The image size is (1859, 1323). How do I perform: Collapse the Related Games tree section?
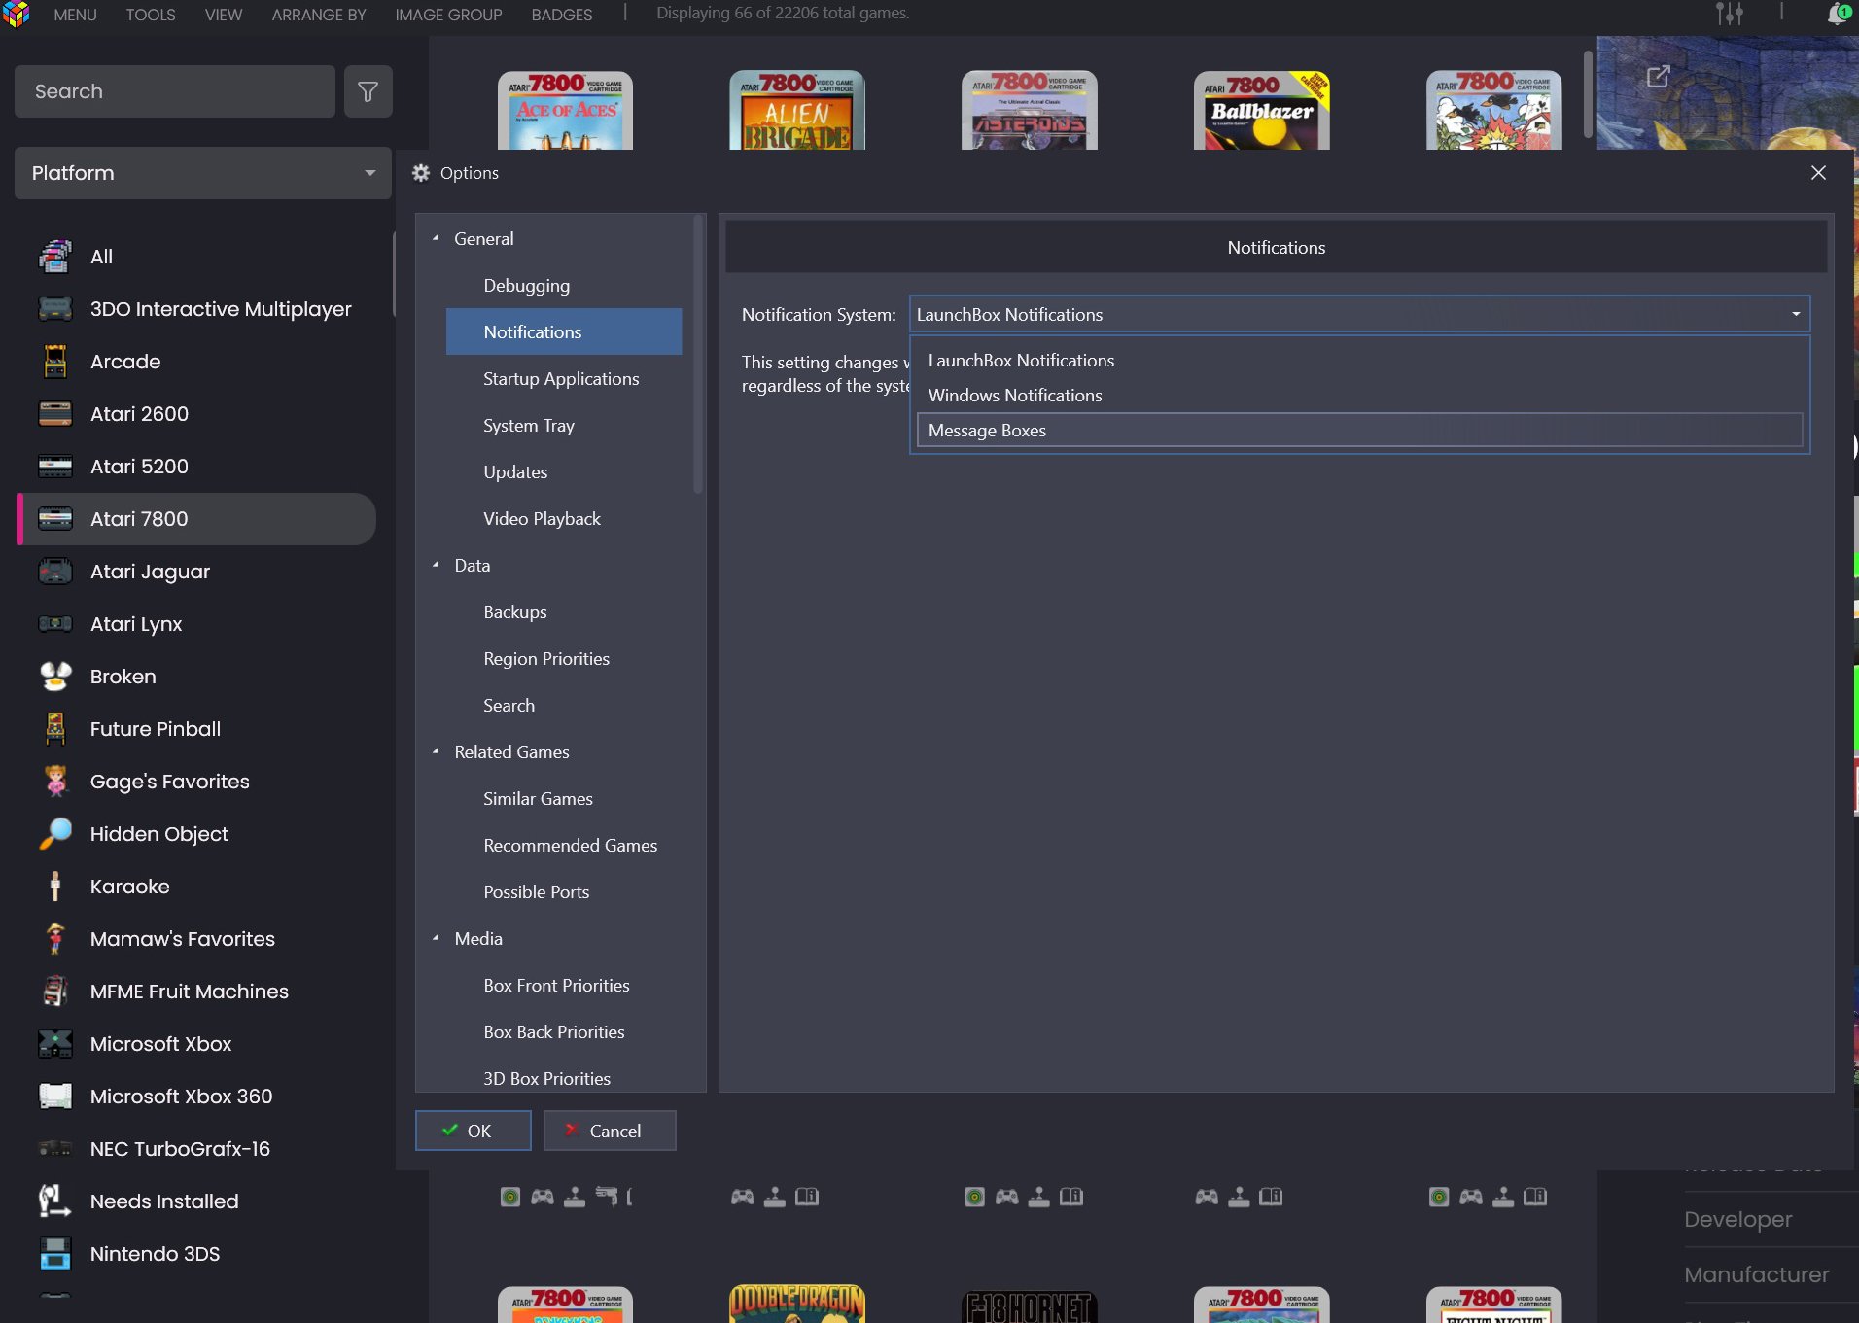437,751
